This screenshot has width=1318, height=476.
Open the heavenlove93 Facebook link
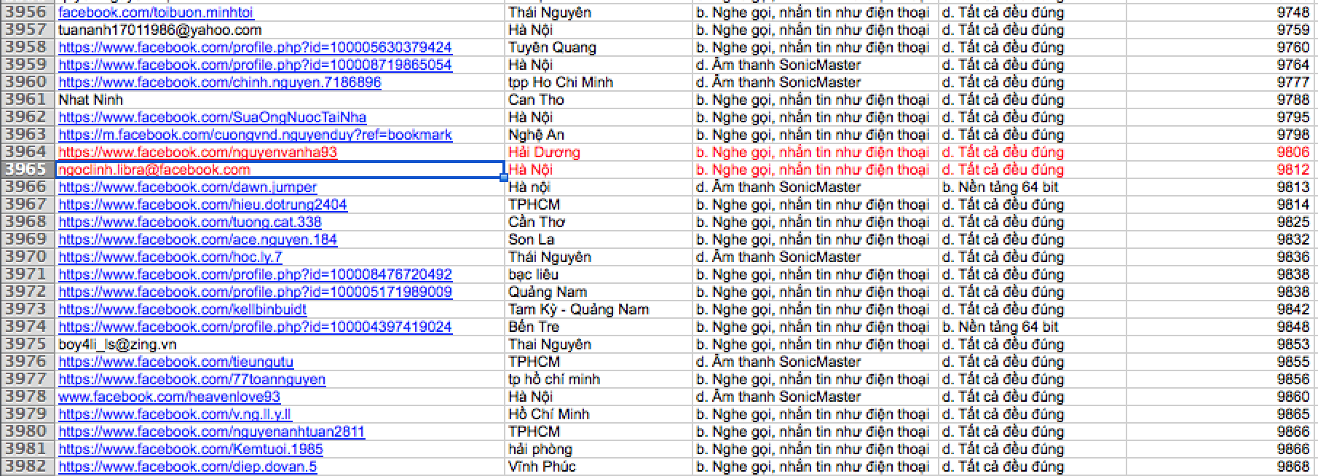(169, 397)
